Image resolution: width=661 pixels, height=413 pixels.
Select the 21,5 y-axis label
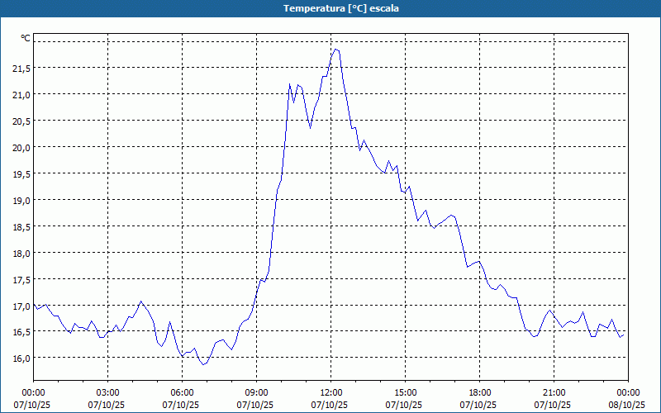[21, 68]
